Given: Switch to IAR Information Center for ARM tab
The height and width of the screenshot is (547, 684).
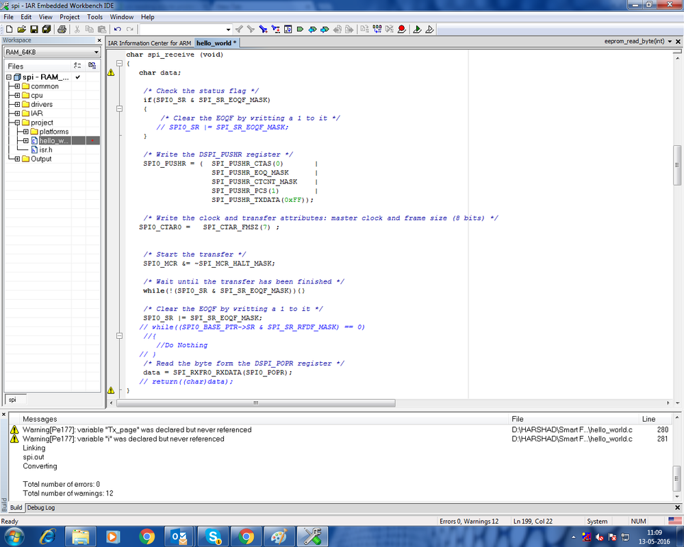Looking at the screenshot, I should point(150,43).
